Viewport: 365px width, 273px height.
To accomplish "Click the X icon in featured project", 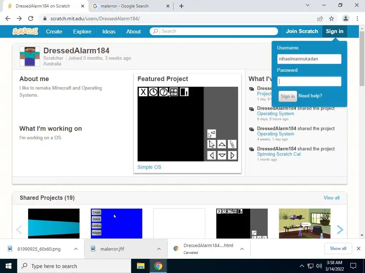I will 143,92.
